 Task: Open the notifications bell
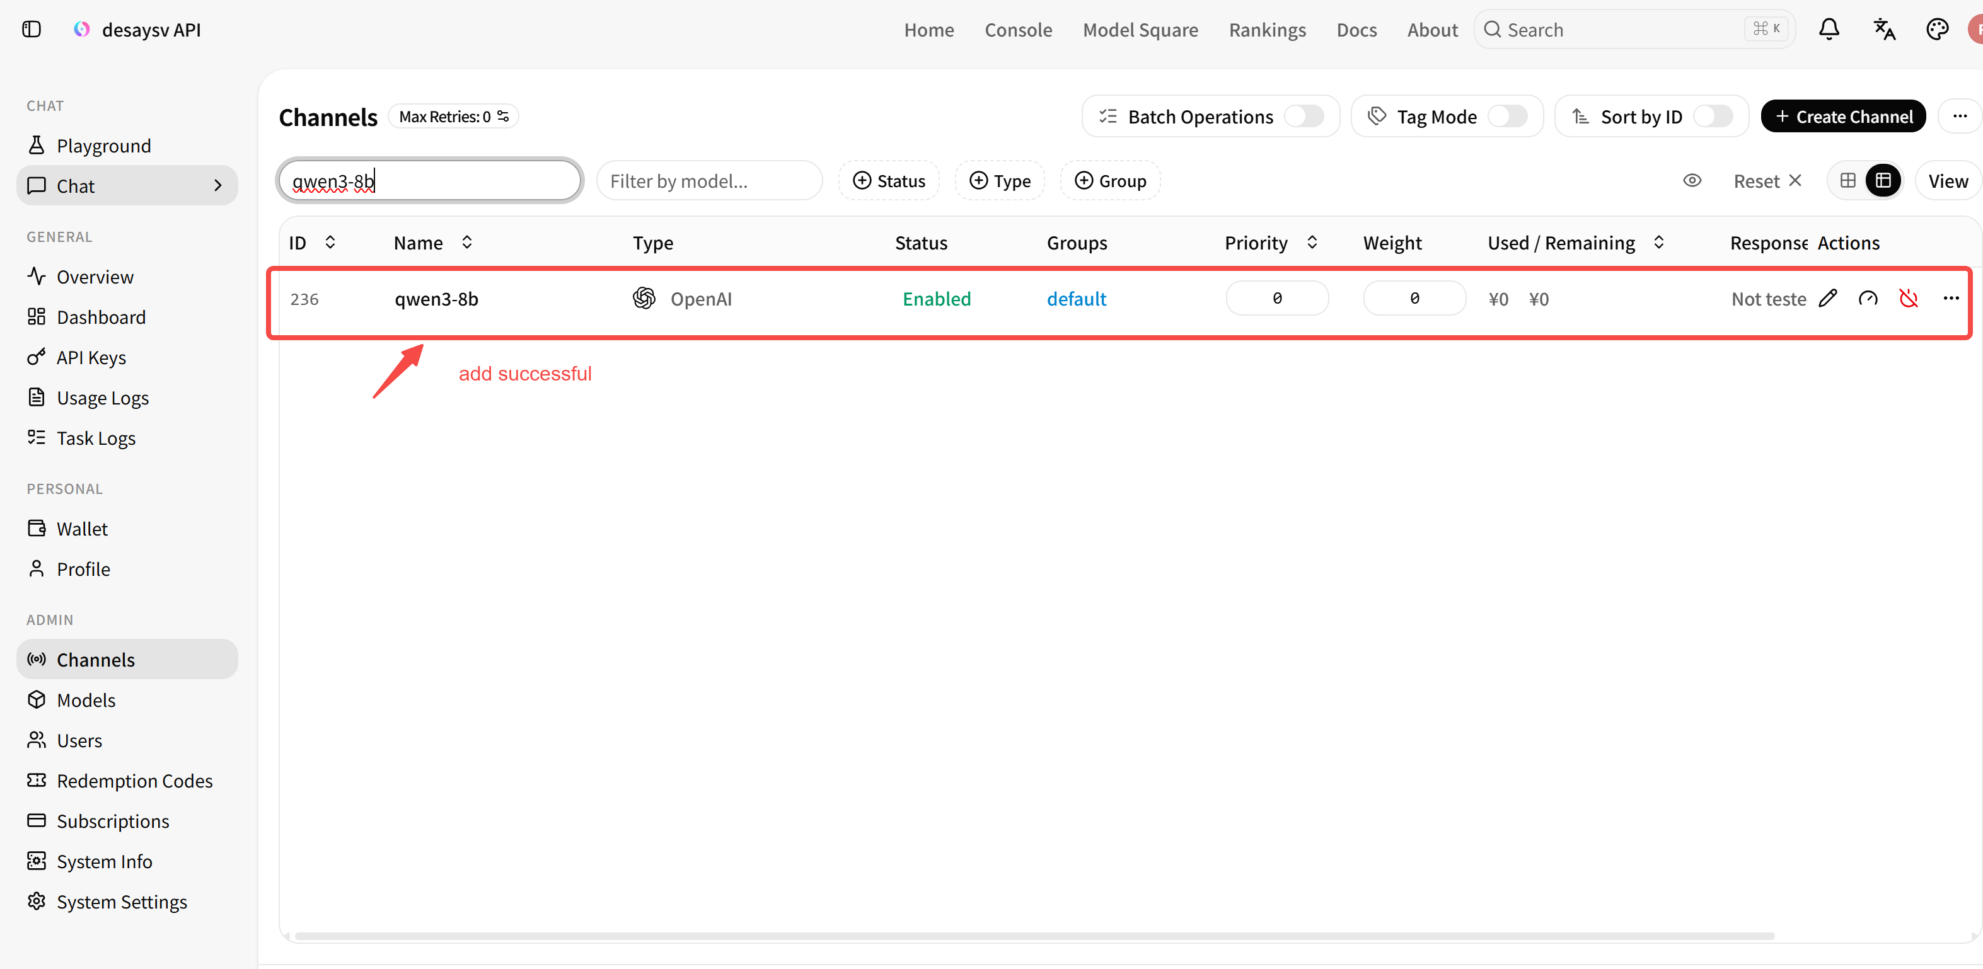point(1829,29)
